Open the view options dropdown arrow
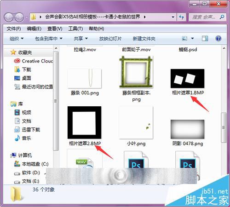The width and height of the screenshot is (230, 207). pyautogui.click(x=192, y=38)
